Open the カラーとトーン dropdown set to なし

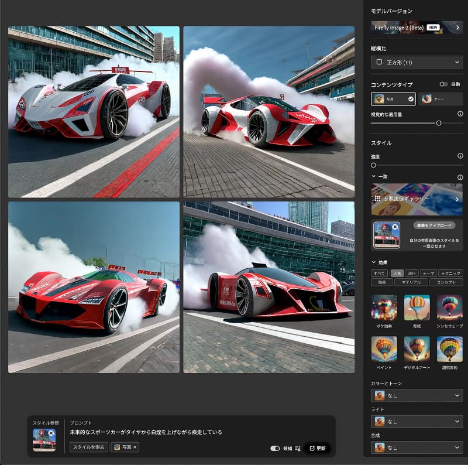[417, 395]
